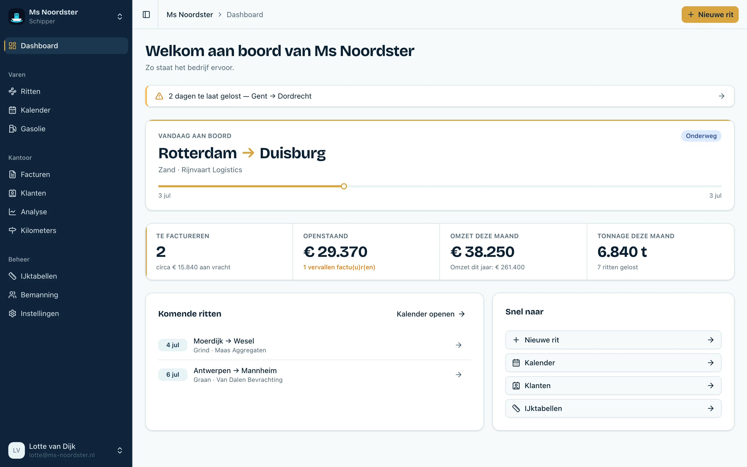The image size is (747, 467).
Task: Click the Openstaand € 29.370 card
Action: (x=366, y=252)
